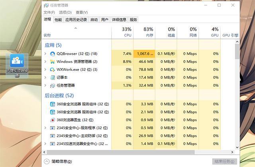Screen dimensions: 255x167
Task: Sort by the CPU column header
Action: click(x=122, y=32)
